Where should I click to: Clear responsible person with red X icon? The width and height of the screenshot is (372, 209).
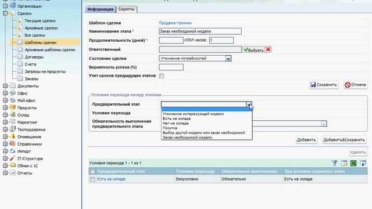[x=268, y=49]
